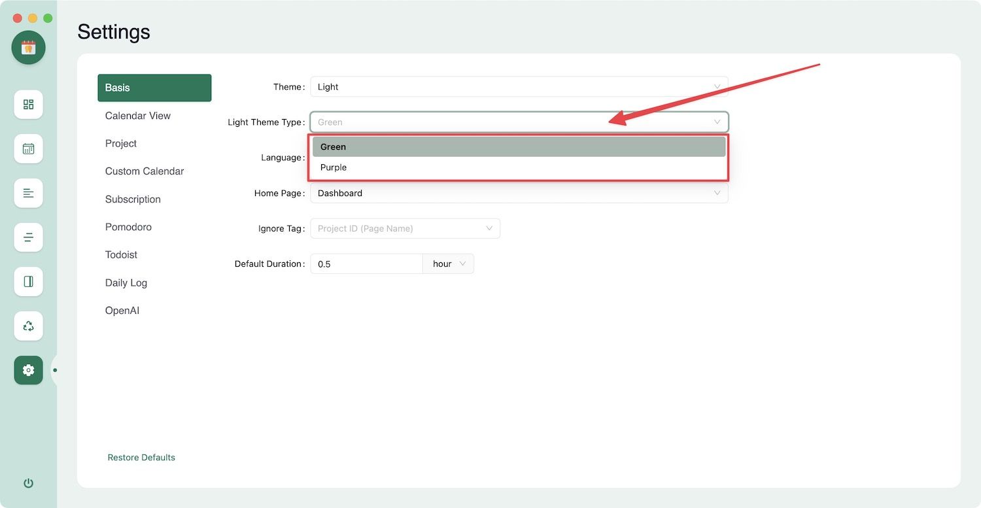Open the Dashboard icon in sidebar

28,105
